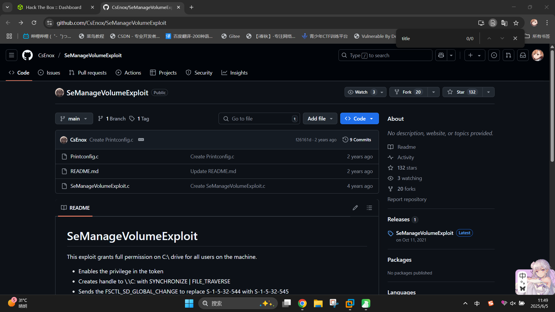Toggle Watch on this repository
Screen dimensions: 555x312
coord(361,92)
